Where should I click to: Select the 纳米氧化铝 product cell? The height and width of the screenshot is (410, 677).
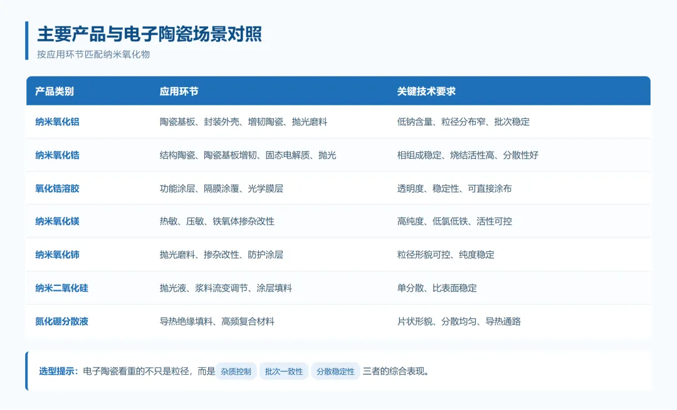pyautogui.click(x=57, y=122)
